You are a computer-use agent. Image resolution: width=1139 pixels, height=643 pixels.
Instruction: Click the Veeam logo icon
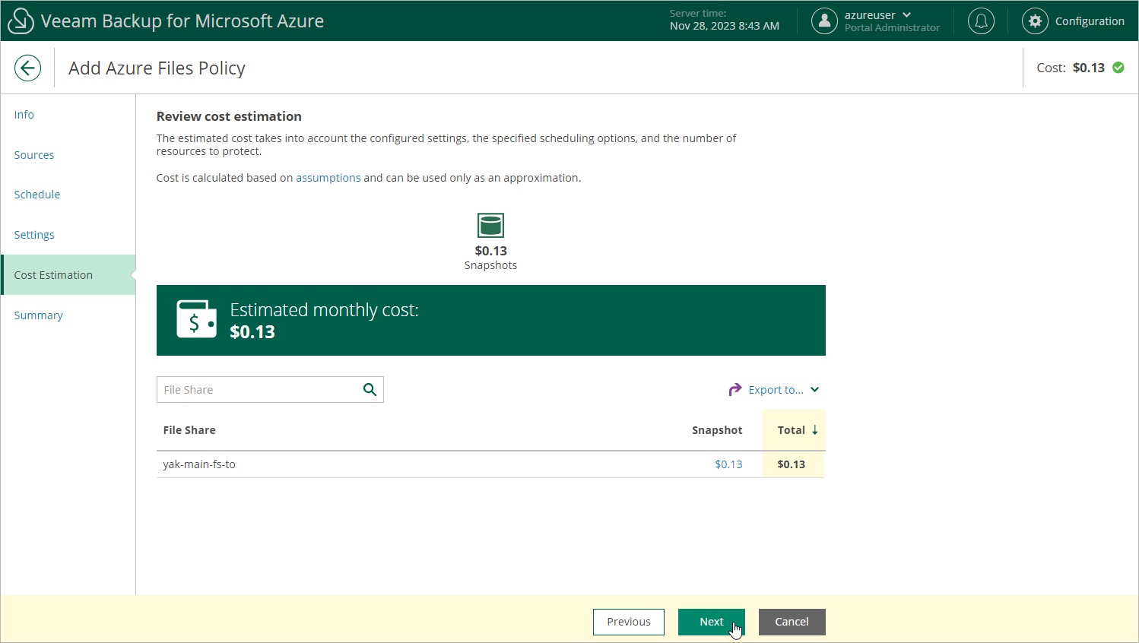point(21,21)
